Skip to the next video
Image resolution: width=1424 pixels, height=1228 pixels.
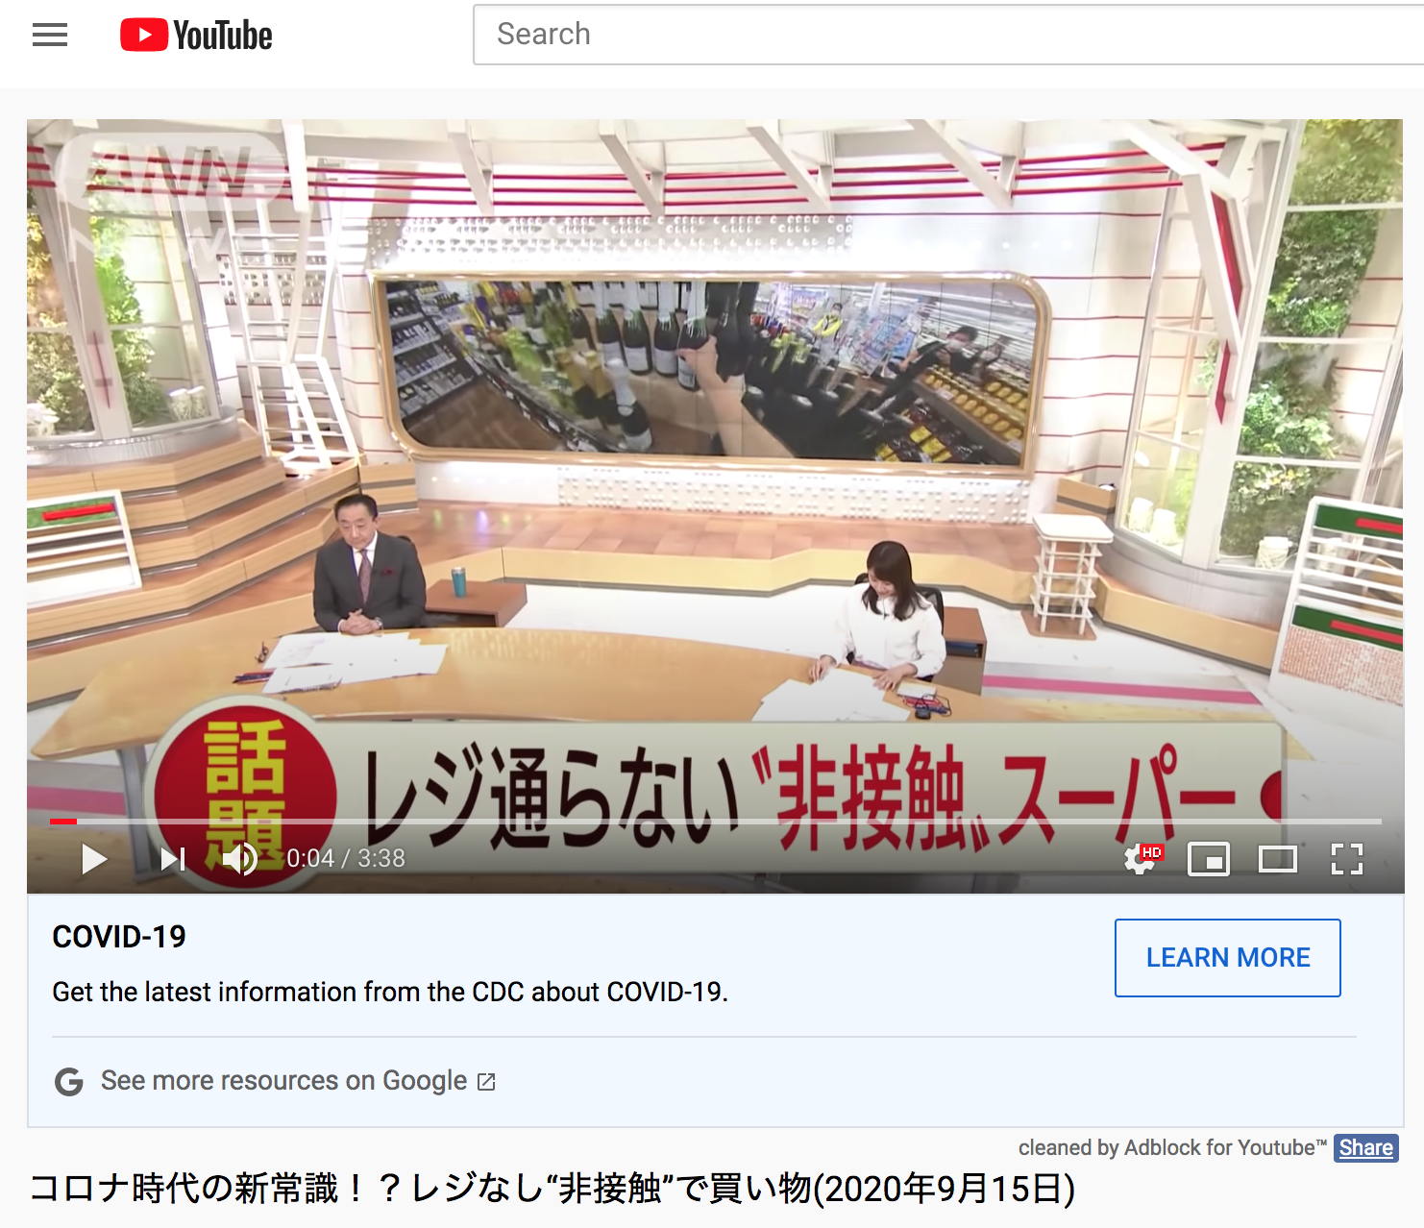tap(173, 859)
